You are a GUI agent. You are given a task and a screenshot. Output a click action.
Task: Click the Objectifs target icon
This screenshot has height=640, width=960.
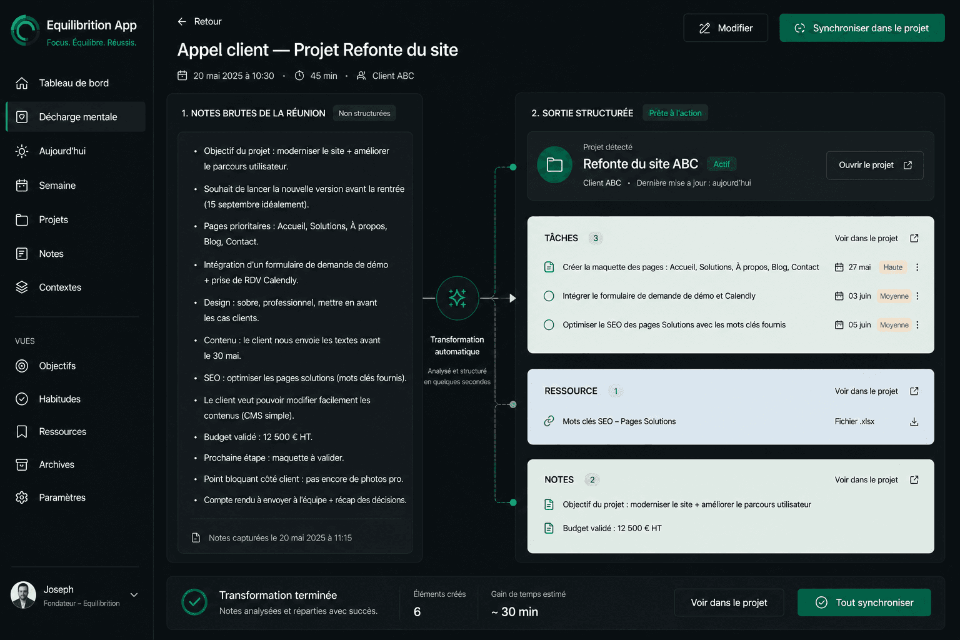pyautogui.click(x=22, y=366)
